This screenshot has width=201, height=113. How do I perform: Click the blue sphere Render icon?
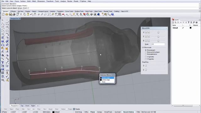(98, 14)
